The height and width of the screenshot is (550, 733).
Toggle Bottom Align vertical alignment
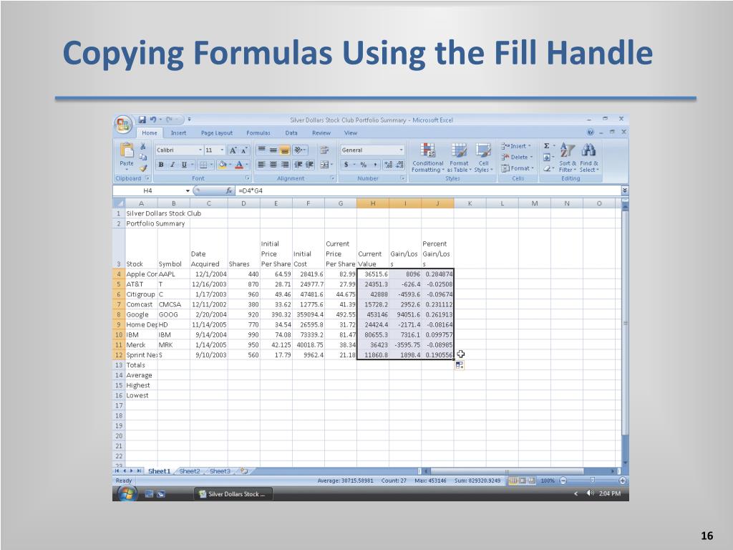(285, 150)
